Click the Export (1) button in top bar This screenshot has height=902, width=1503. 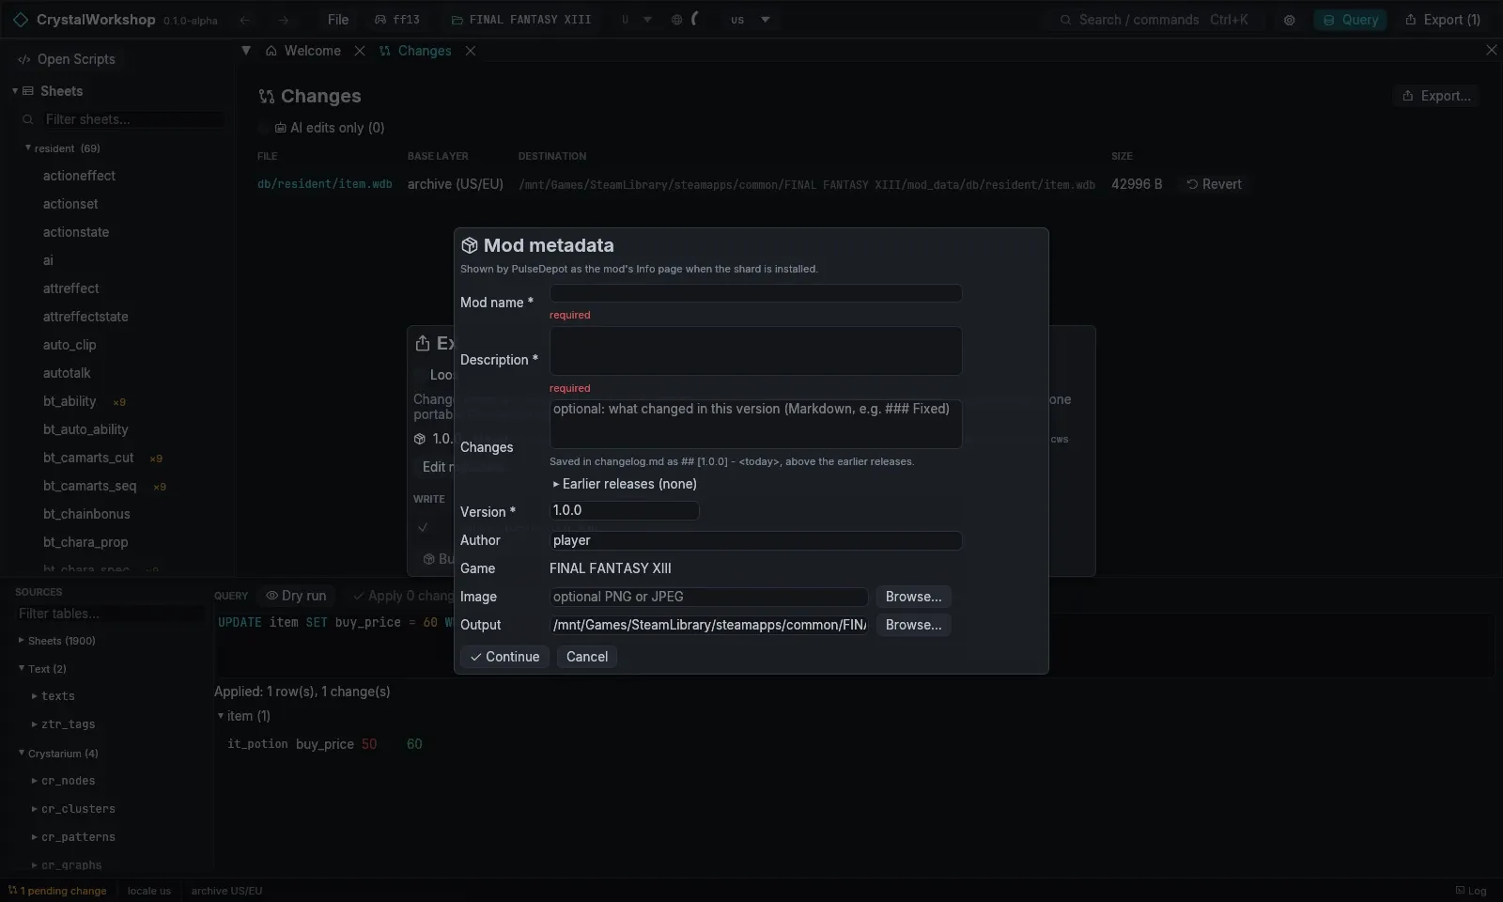tap(1443, 20)
